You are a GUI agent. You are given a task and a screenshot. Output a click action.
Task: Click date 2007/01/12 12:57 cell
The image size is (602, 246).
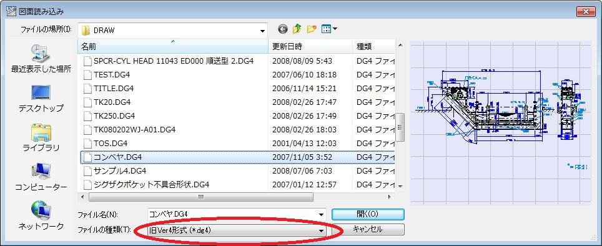coord(305,185)
